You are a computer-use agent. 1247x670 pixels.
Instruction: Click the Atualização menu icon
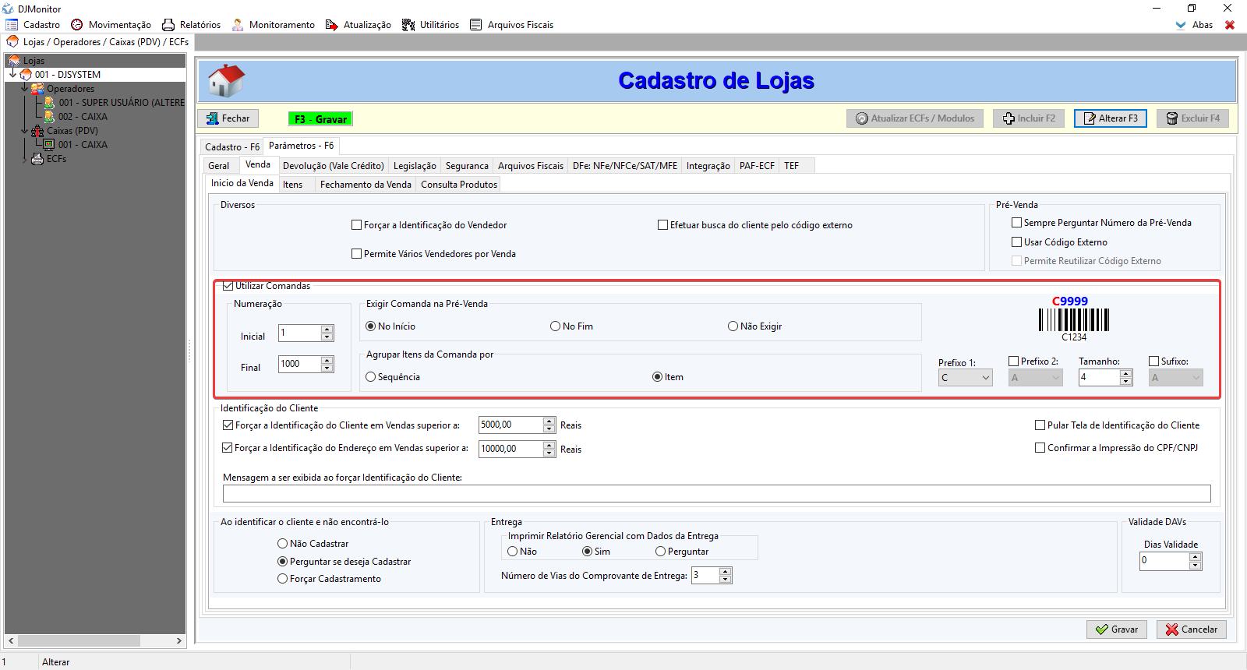pos(332,25)
